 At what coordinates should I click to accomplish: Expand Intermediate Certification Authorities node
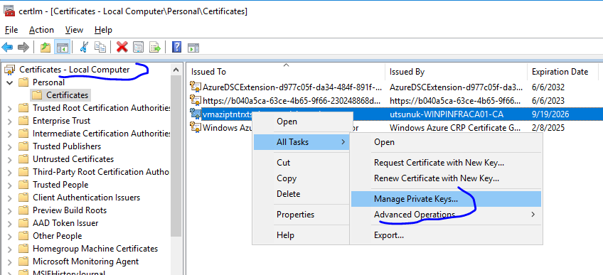tap(10, 134)
